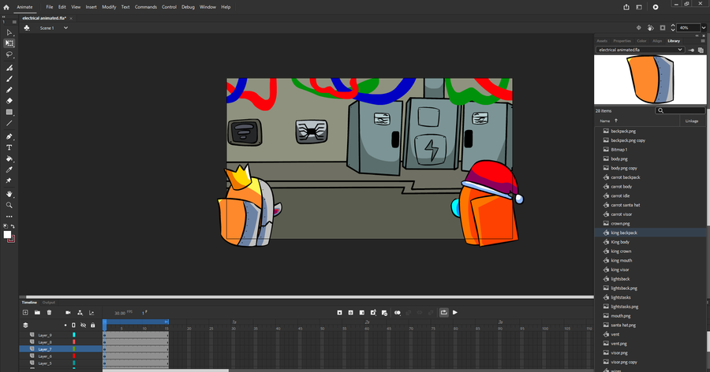Click the Linkage column header

(691, 121)
